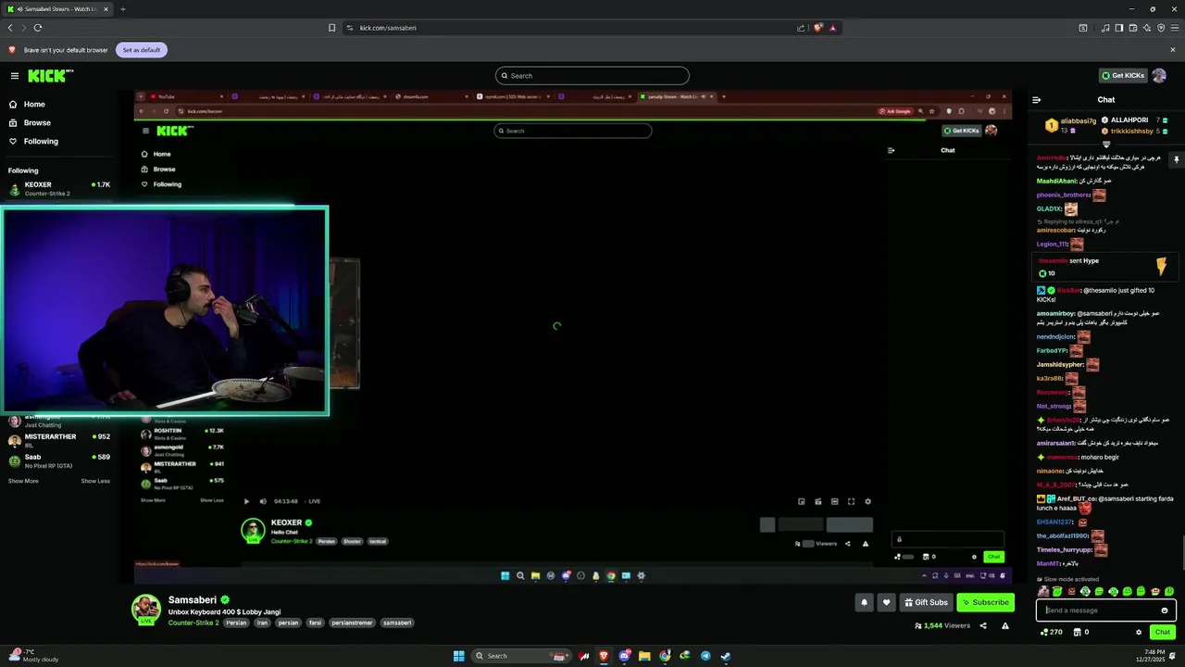
Task: Click the Kick search box
Action: 592,76
